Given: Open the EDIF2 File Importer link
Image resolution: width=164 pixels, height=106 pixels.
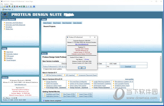Looking at the screenshot, I should pyautogui.click(x=52, y=84).
